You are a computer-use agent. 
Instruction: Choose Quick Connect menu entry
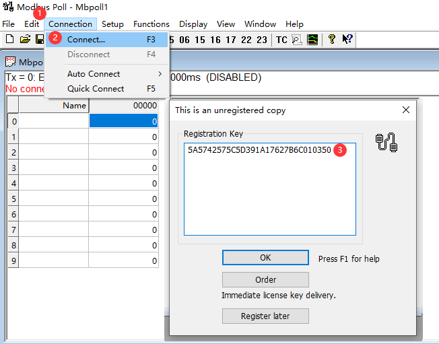(106, 89)
